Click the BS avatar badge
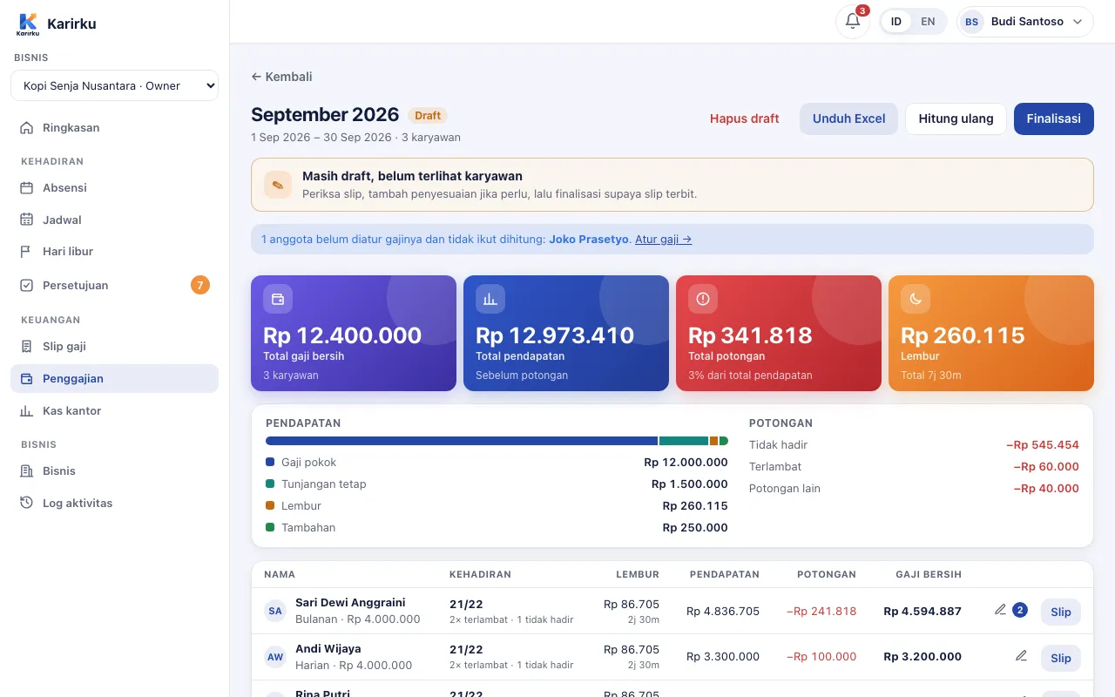The image size is (1115, 697). pos(971,22)
